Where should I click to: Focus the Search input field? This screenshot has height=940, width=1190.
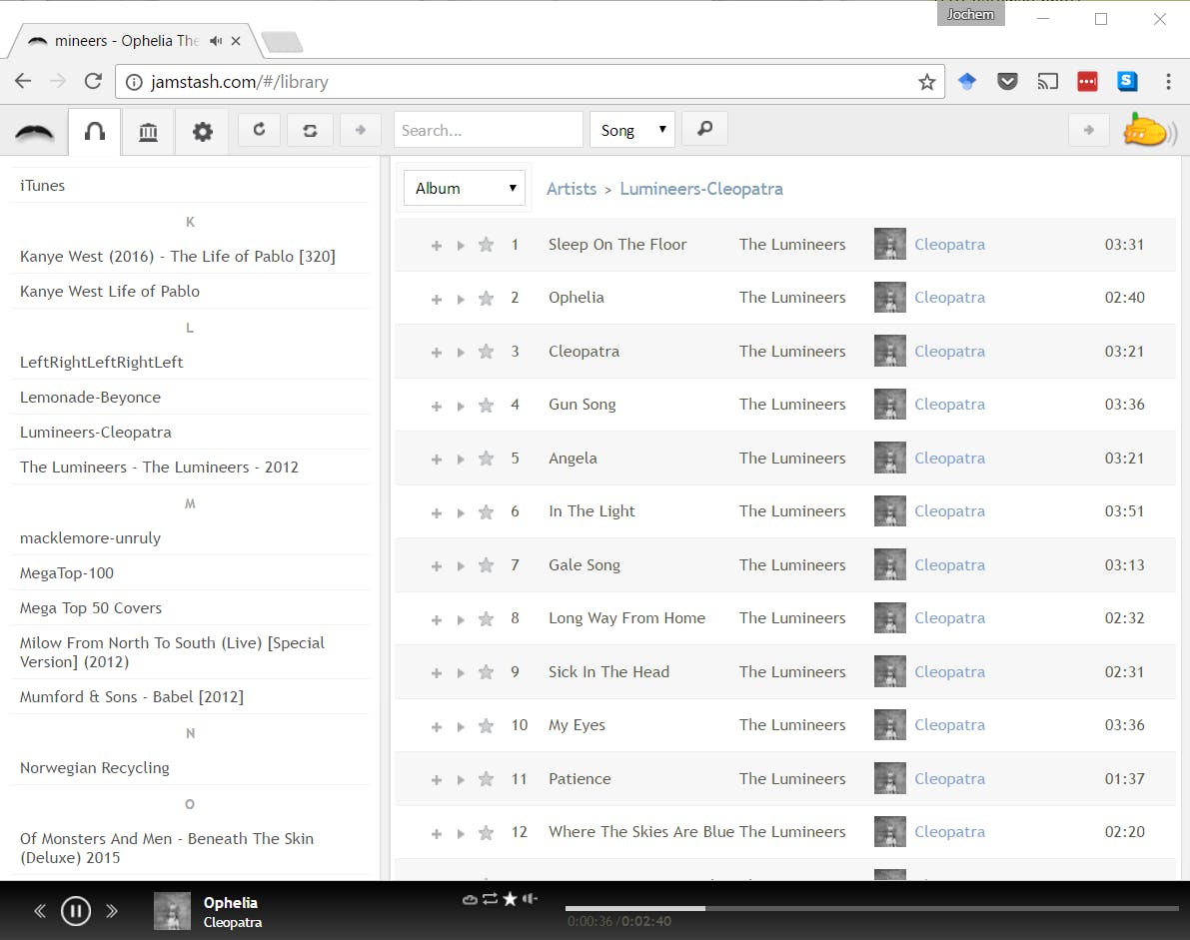(488, 130)
